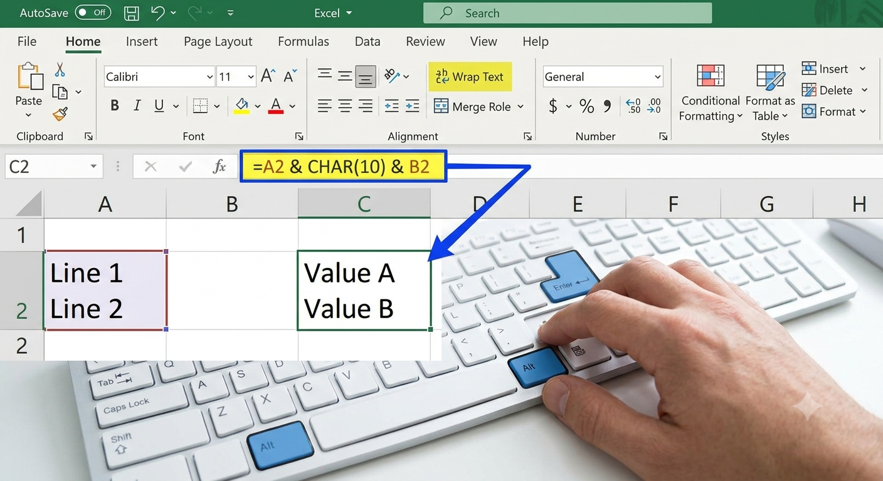Apply Comma Style format
This screenshot has width=883, height=481.
[x=607, y=106]
